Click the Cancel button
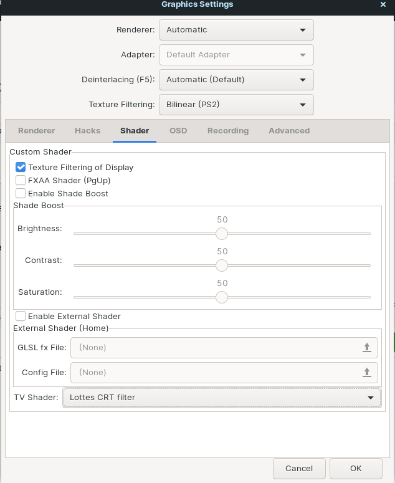The image size is (395, 483). [299, 469]
